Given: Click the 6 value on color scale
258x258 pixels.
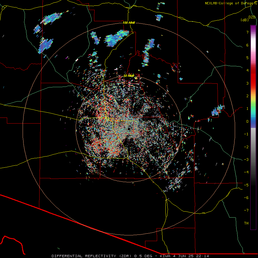Looking at the screenshot, I should tap(247, 45).
